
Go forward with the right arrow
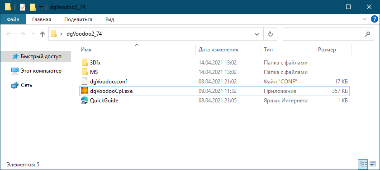pyautogui.click(x=23, y=34)
